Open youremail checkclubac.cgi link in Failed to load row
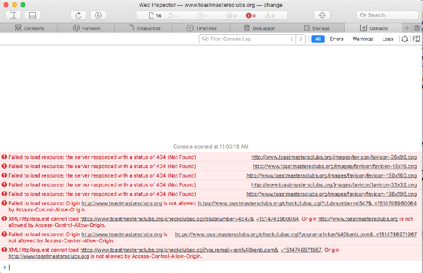The height and width of the screenshot is (273, 423). 296,235
